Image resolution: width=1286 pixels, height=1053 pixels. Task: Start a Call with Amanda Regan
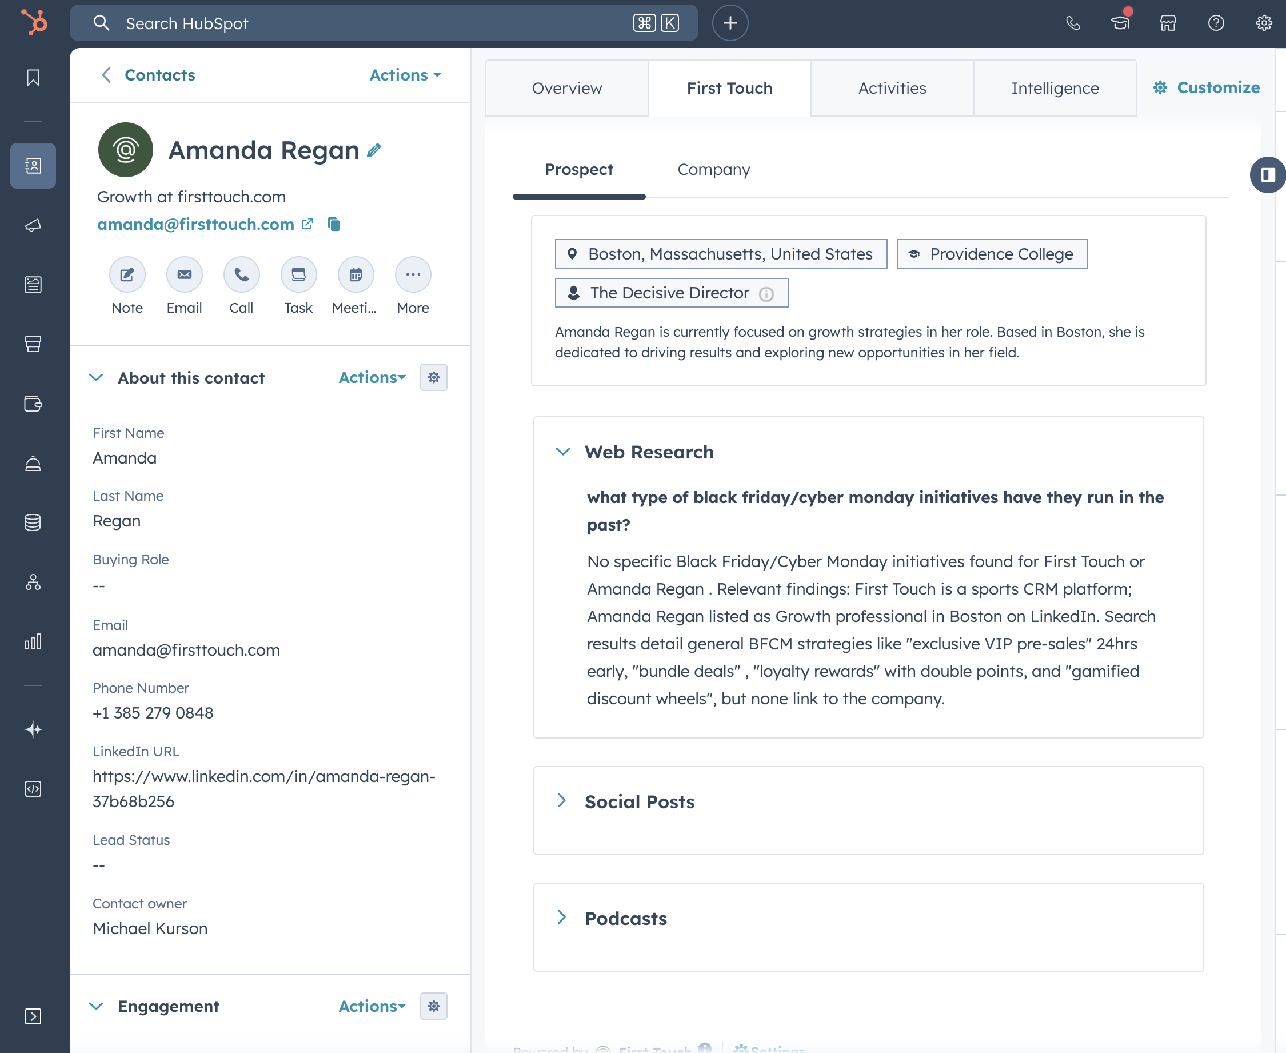pyautogui.click(x=241, y=274)
